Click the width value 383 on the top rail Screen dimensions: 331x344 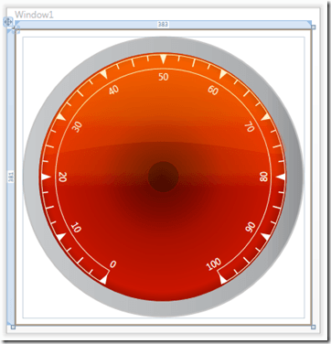(x=163, y=25)
